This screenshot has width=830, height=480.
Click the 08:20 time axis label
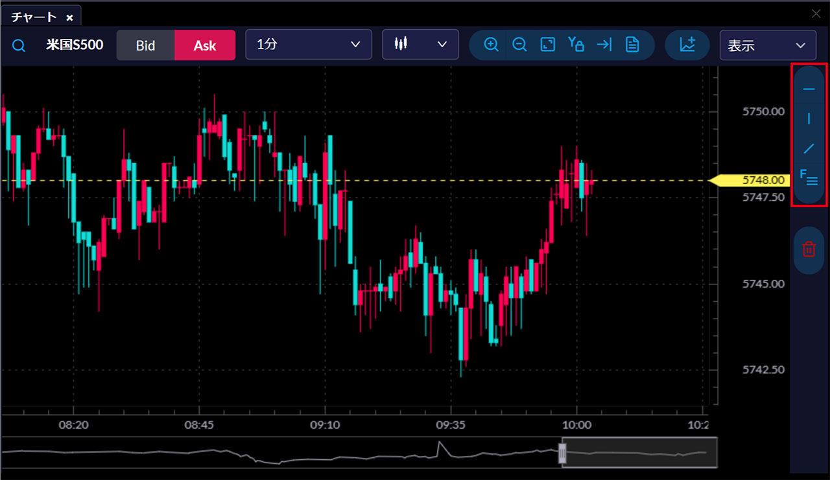pyautogui.click(x=73, y=425)
